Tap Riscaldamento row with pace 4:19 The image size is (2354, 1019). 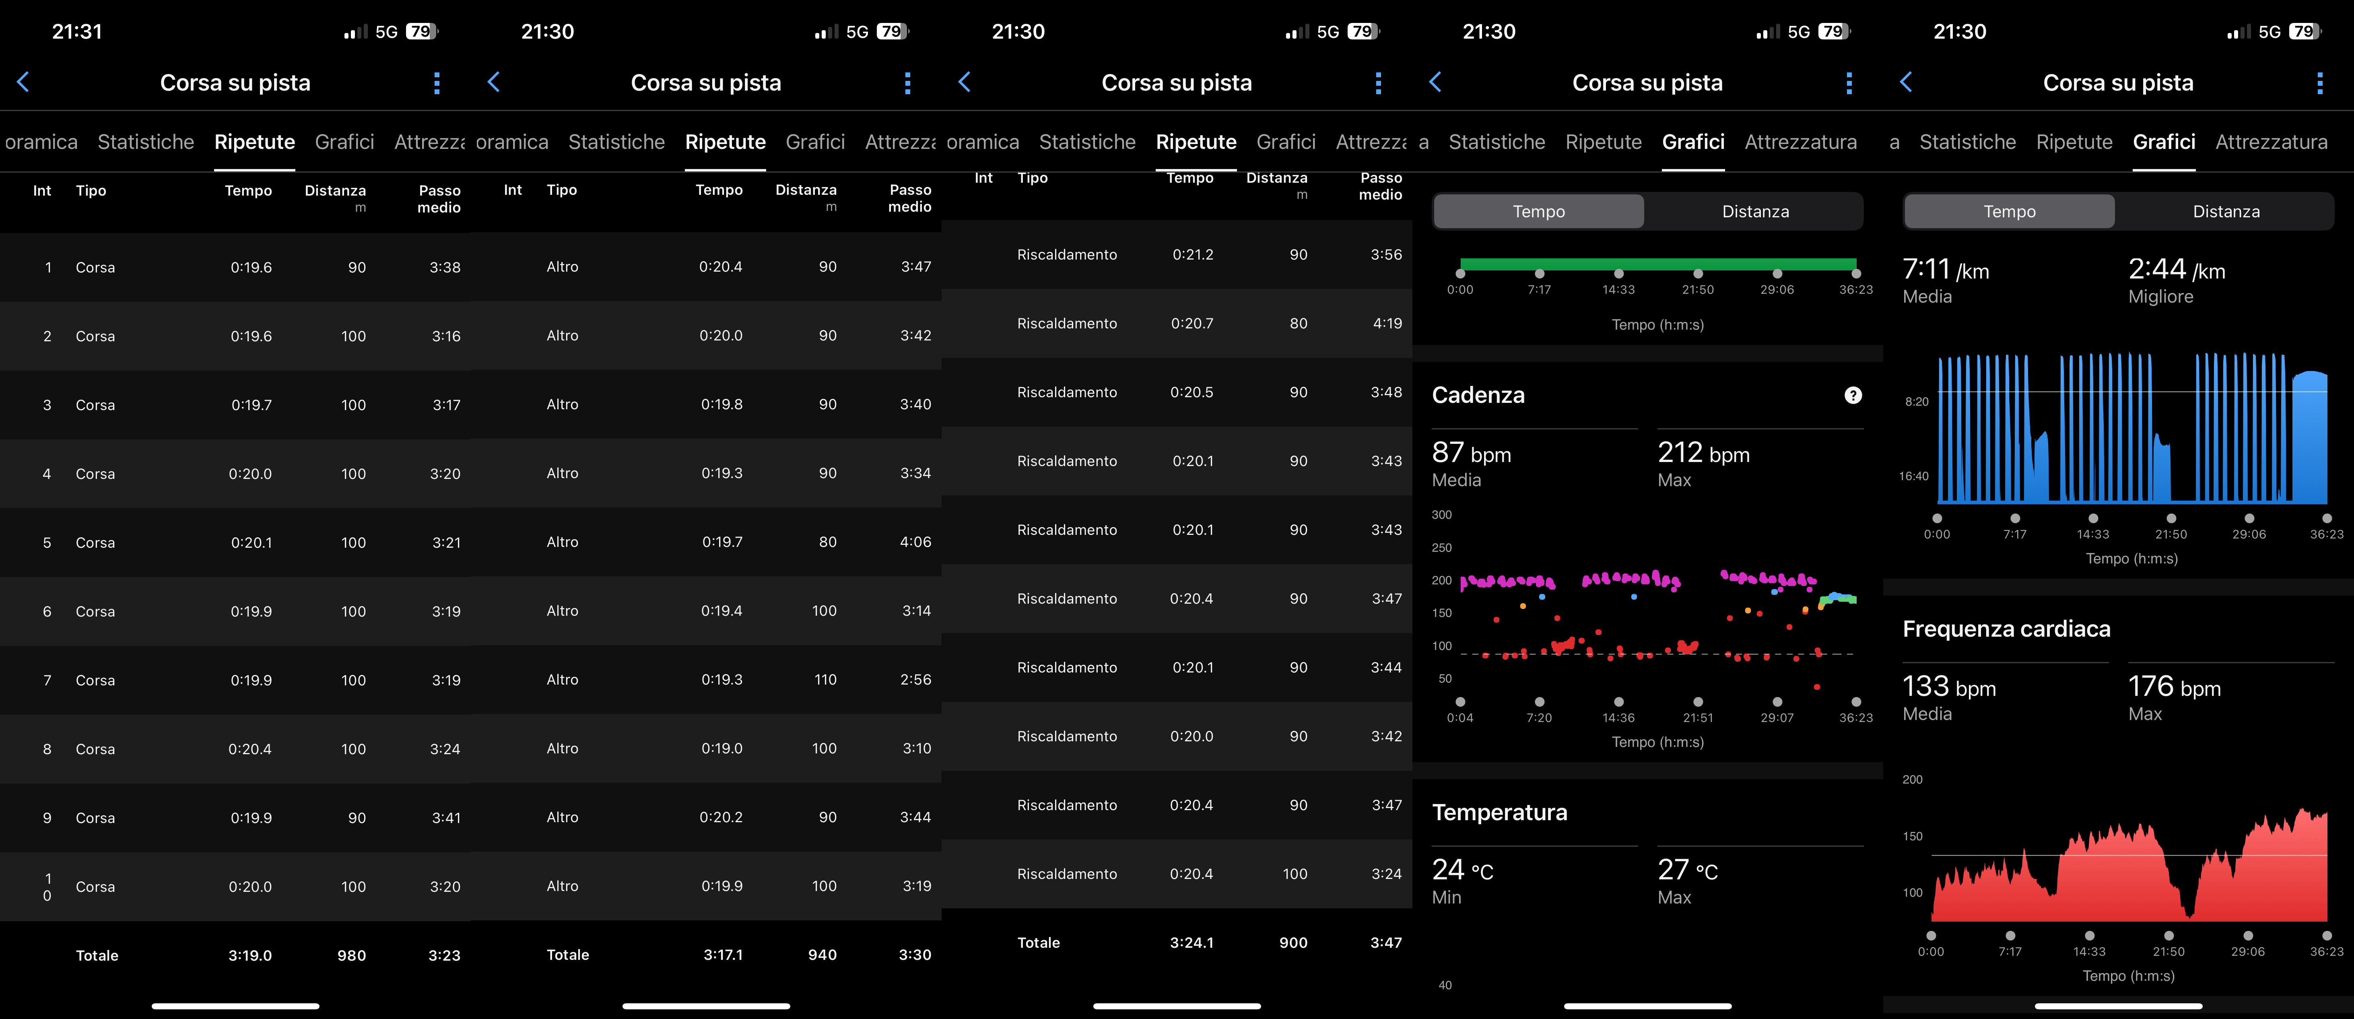pyautogui.click(x=1177, y=324)
